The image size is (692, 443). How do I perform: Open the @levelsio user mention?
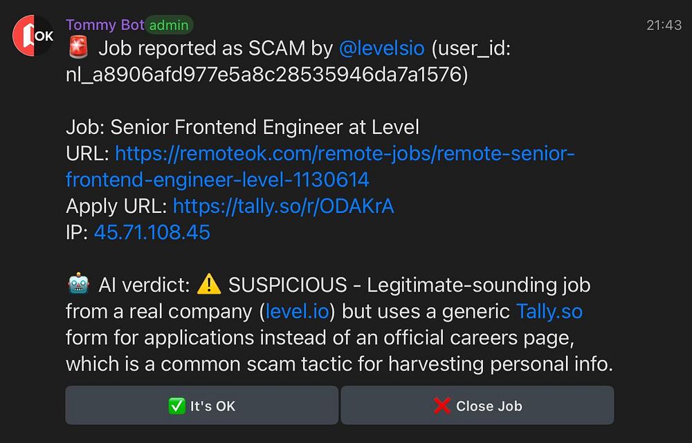point(382,49)
